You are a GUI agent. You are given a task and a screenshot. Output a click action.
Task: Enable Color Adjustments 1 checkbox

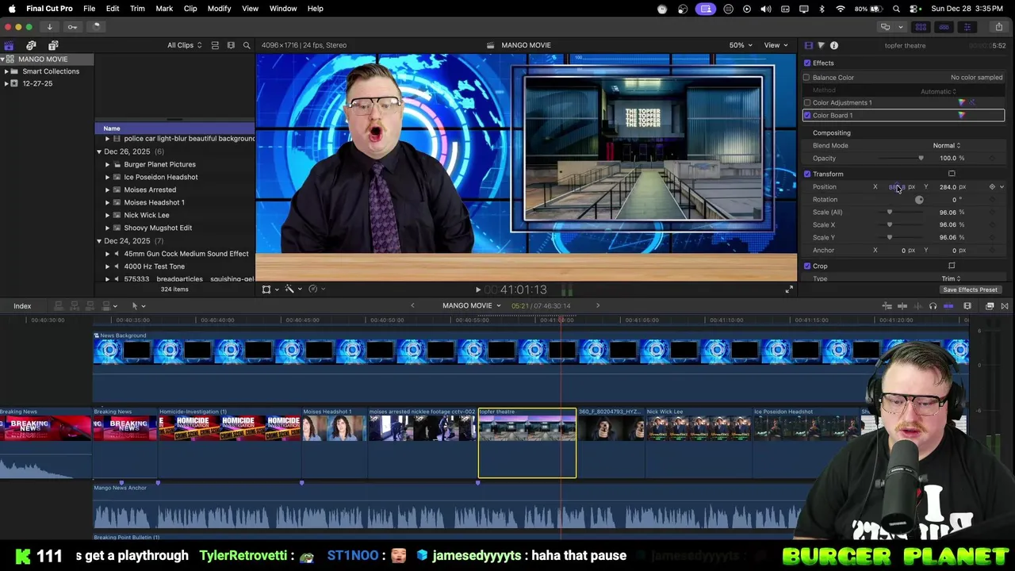click(x=807, y=102)
